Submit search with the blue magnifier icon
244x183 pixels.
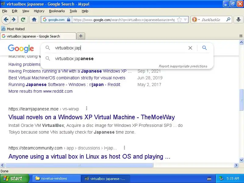point(204,48)
